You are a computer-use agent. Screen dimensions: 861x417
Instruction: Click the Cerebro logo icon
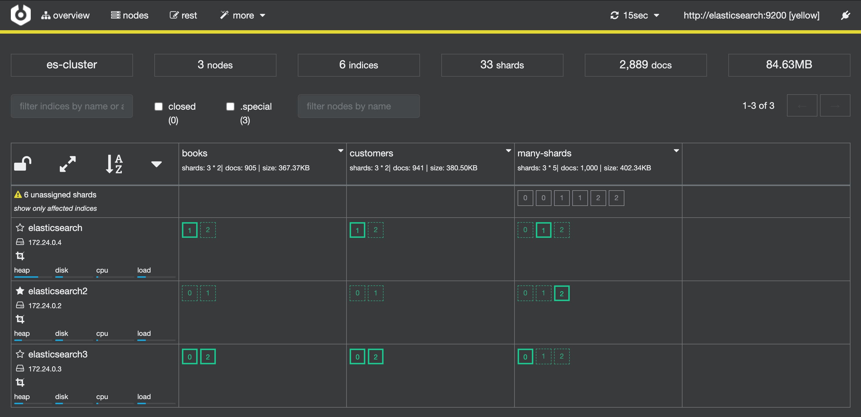point(20,15)
